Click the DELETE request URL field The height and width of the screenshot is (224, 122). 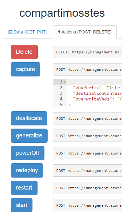88,52
